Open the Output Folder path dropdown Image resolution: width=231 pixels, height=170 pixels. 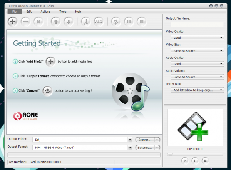(x=130, y=140)
